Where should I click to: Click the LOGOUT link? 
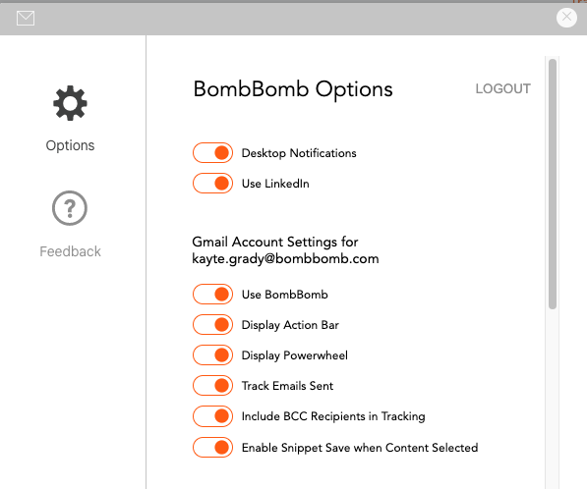point(502,88)
